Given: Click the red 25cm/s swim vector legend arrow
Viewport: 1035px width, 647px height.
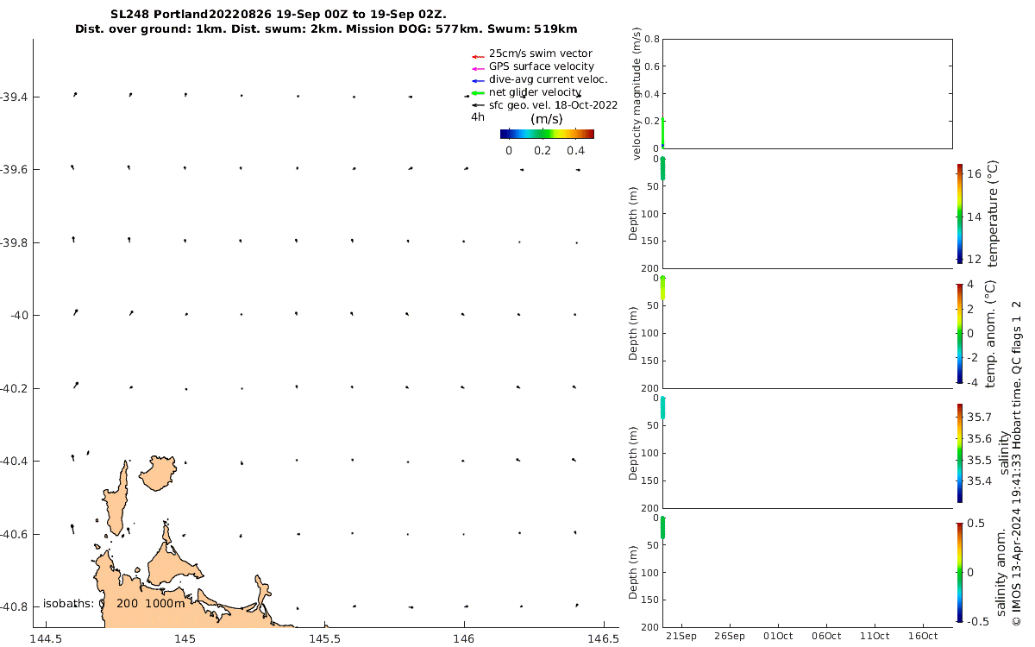Looking at the screenshot, I should pyautogui.click(x=478, y=57).
